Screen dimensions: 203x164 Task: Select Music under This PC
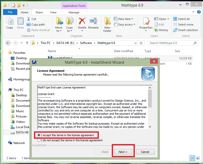(x=20, y=111)
